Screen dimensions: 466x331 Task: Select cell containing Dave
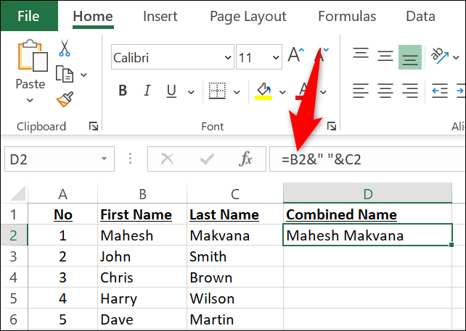(142, 319)
